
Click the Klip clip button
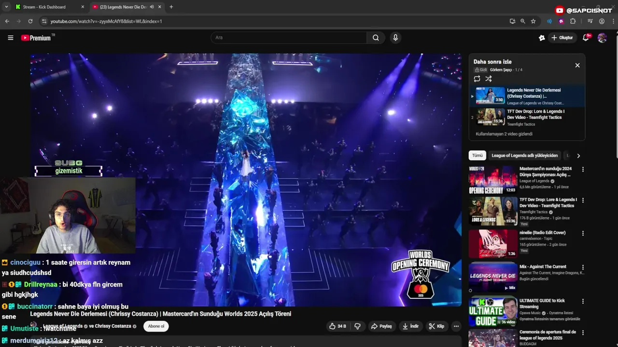pos(436,326)
